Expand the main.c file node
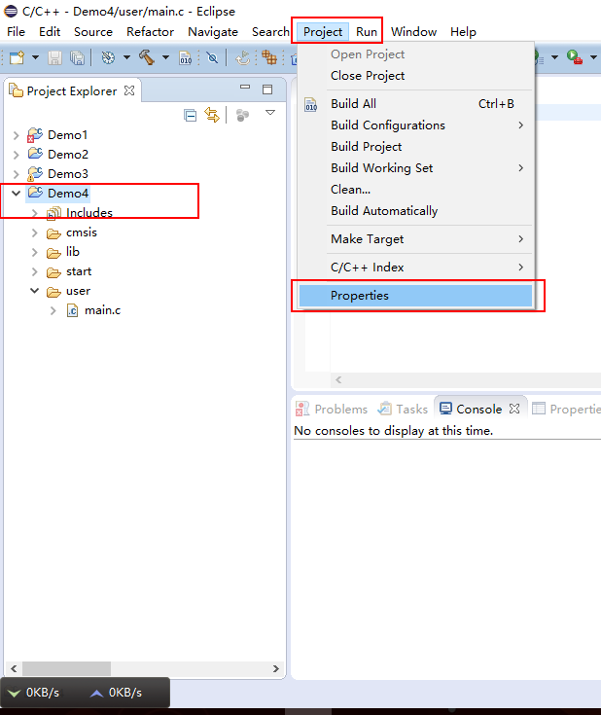This screenshot has width=601, height=715. 53,310
